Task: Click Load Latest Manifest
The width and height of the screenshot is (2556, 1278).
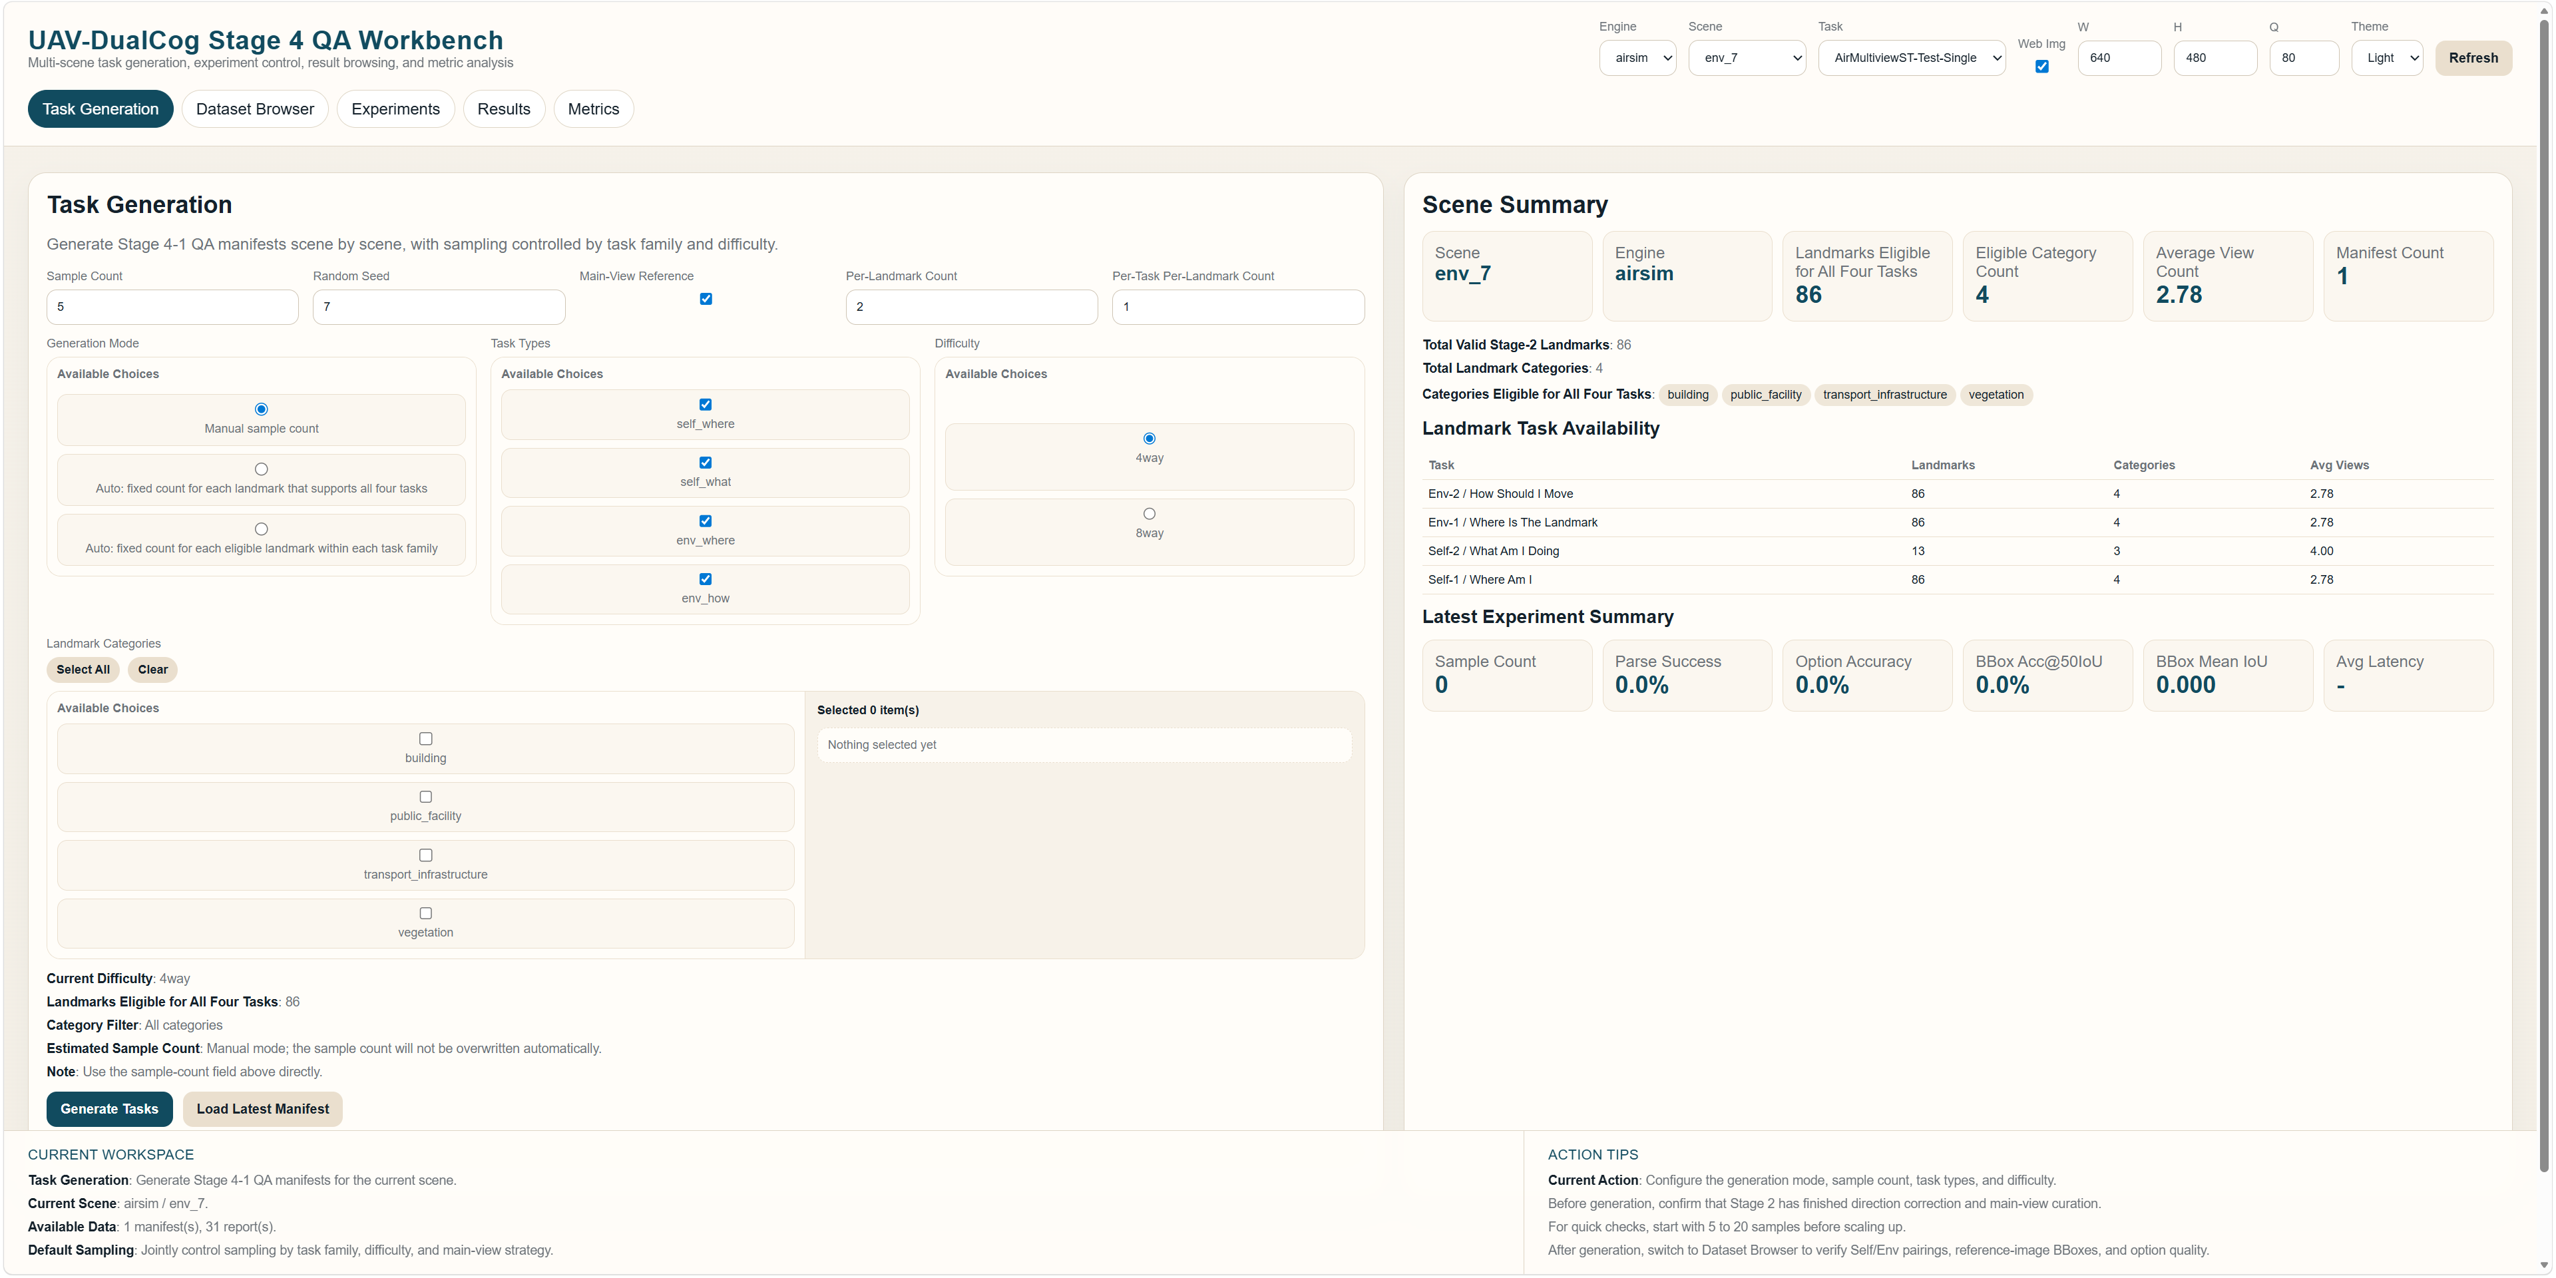Action: (262, 1108)
